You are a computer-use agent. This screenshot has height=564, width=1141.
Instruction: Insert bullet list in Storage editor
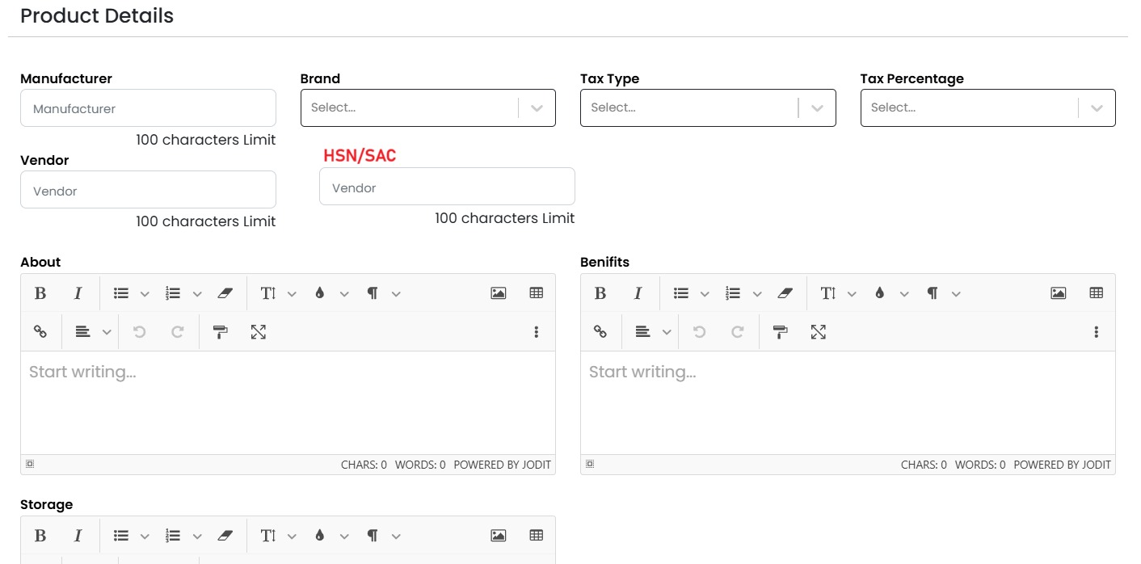[x=121, y=536]
